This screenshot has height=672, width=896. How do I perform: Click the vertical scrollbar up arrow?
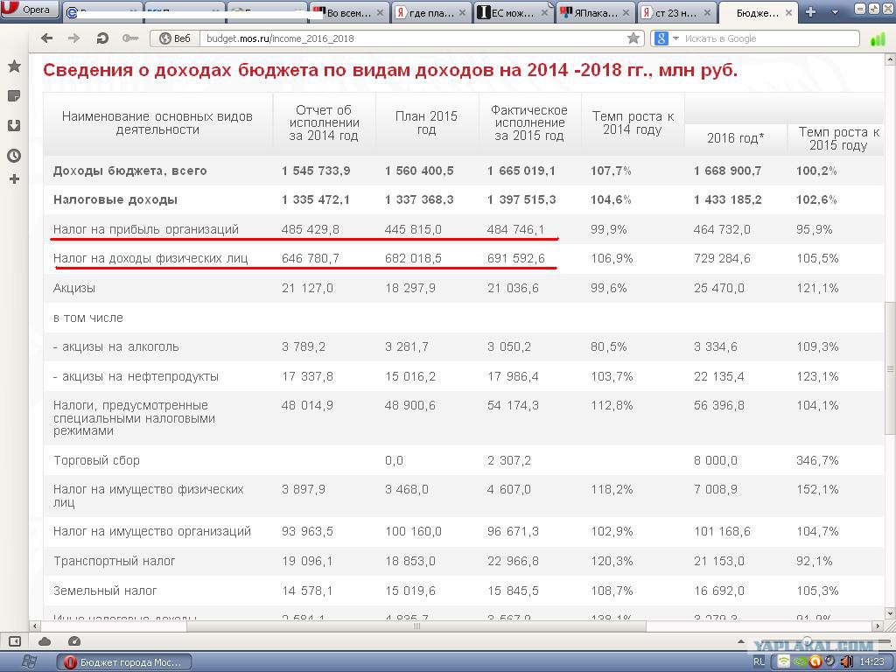tap(890, 59)
